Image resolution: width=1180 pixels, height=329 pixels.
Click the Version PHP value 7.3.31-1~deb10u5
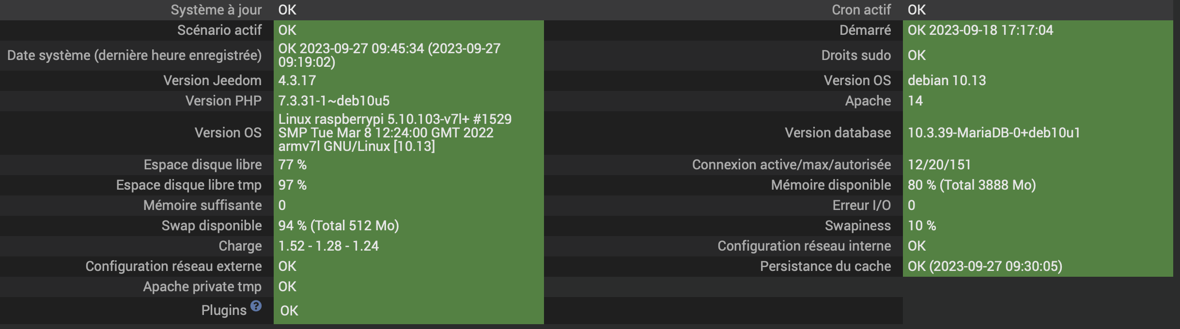pos(334,101)
